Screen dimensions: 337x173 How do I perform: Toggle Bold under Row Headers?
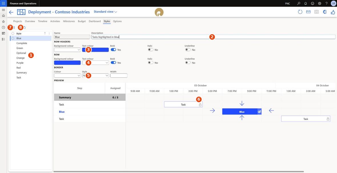point(113,50)
